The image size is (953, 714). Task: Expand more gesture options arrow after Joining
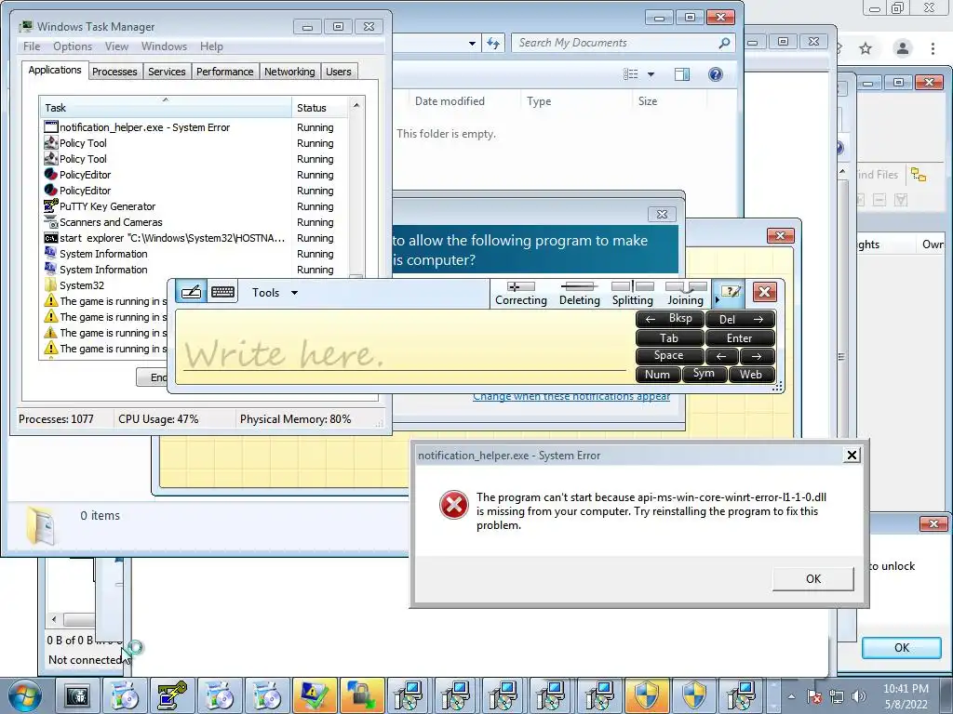(718, 299)
